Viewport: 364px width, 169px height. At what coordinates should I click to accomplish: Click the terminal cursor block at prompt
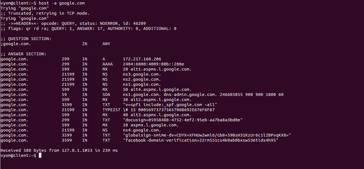click(40, 155)
